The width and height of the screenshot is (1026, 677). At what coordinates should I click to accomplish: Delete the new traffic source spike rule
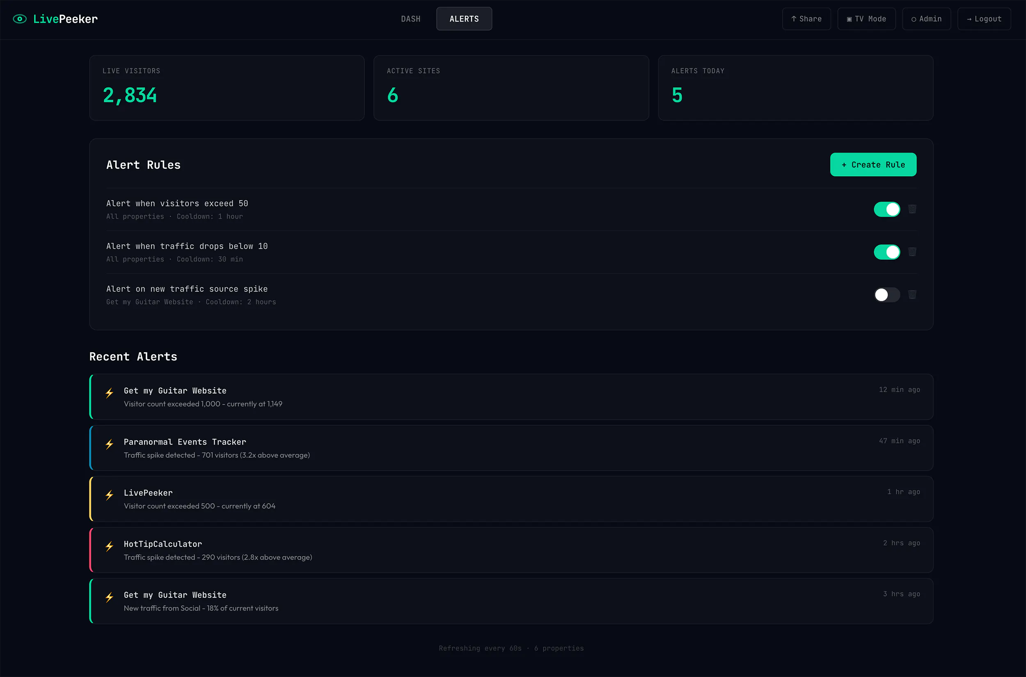click(x=912, y=294)
